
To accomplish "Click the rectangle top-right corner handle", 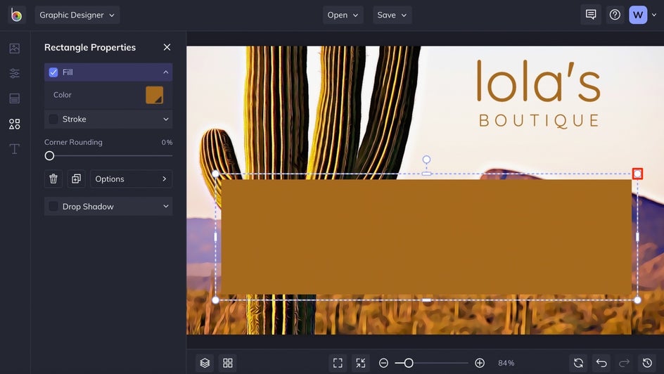I will pos(637,174).
